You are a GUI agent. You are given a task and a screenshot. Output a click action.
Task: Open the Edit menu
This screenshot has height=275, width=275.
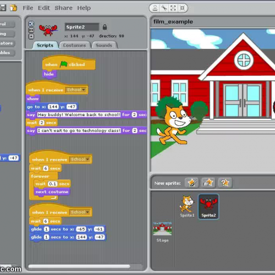[x=44, y=8]
